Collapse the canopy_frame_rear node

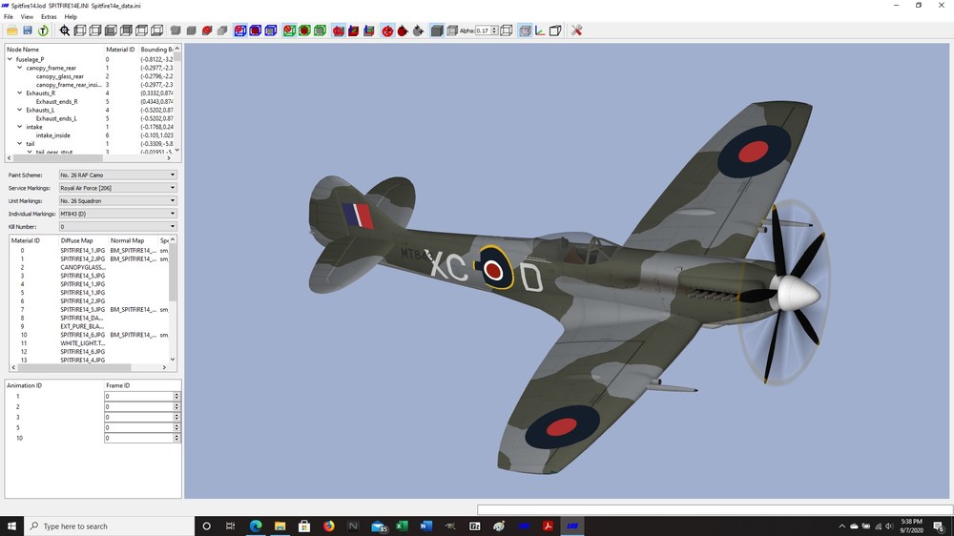[19, 68]
